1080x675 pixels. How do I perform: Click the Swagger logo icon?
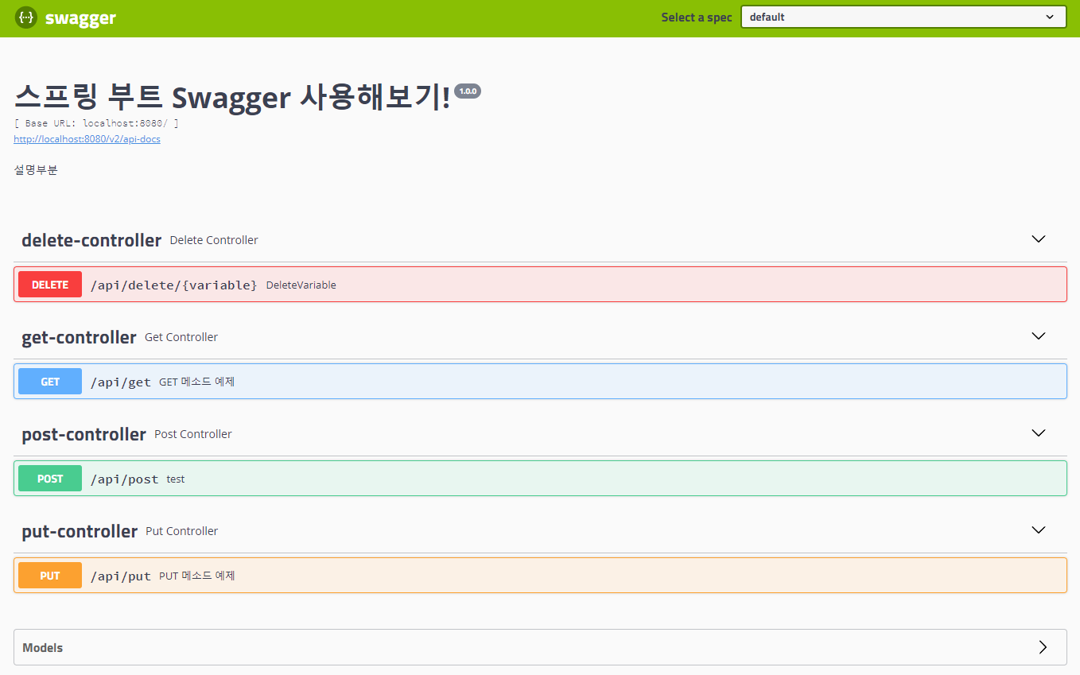[26, 17]
